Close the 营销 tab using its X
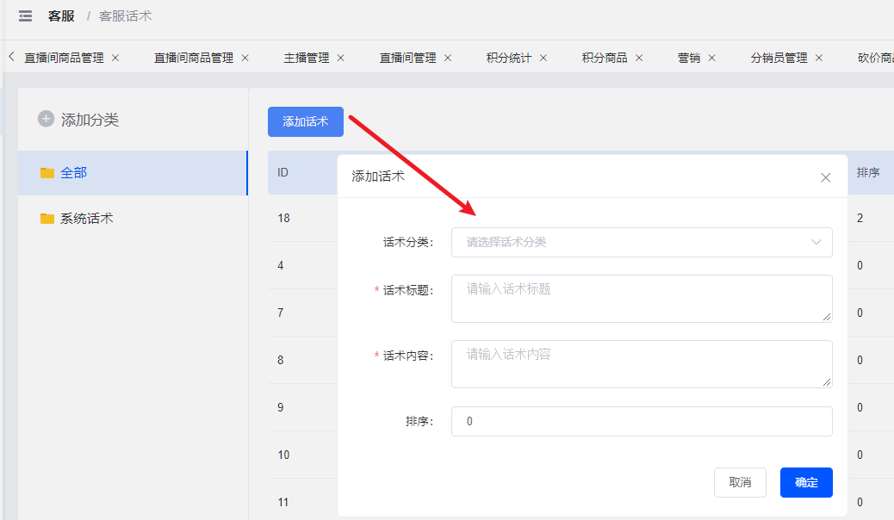 711,58
